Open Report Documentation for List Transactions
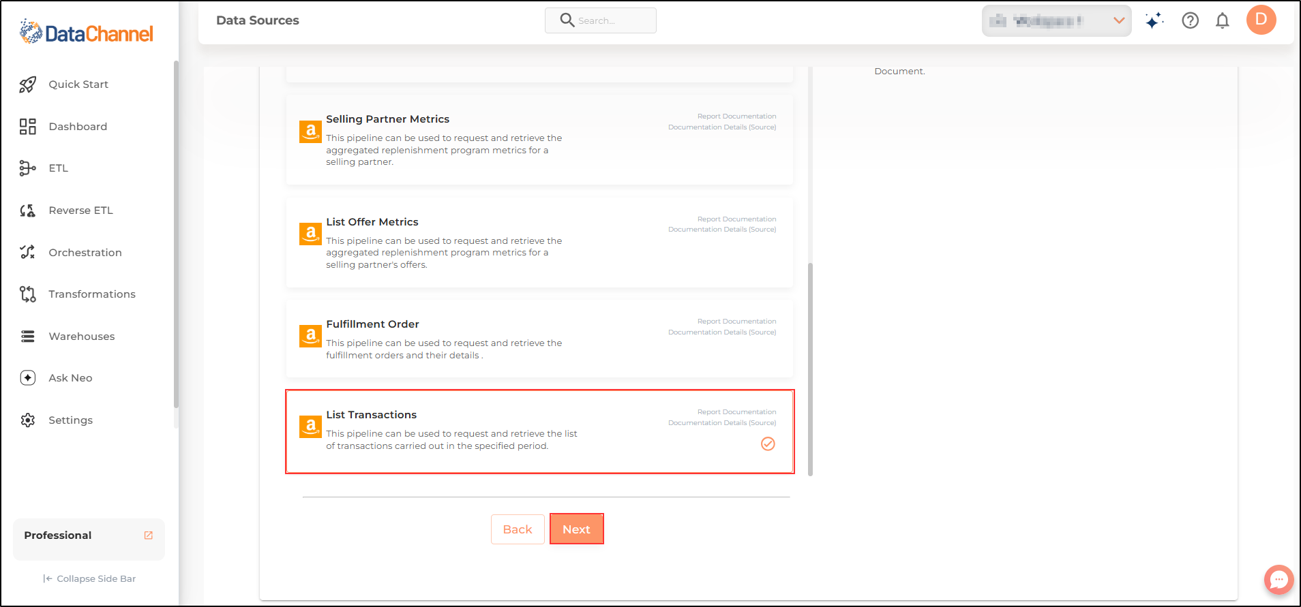1301x607 pixels. [736, 412]
